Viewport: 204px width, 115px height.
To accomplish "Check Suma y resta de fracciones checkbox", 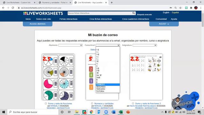I will (x=46, y=103).
